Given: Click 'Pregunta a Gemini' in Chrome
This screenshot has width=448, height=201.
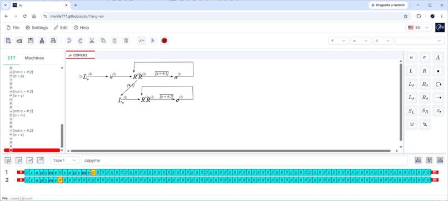Looking at the screenshot, I should click(x=388, y=5).
